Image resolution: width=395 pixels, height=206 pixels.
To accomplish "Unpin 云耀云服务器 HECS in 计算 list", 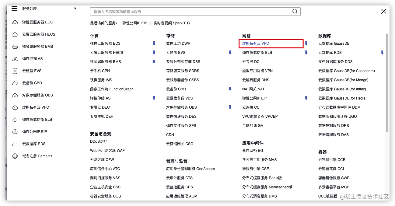I will (x=154, y=53).
